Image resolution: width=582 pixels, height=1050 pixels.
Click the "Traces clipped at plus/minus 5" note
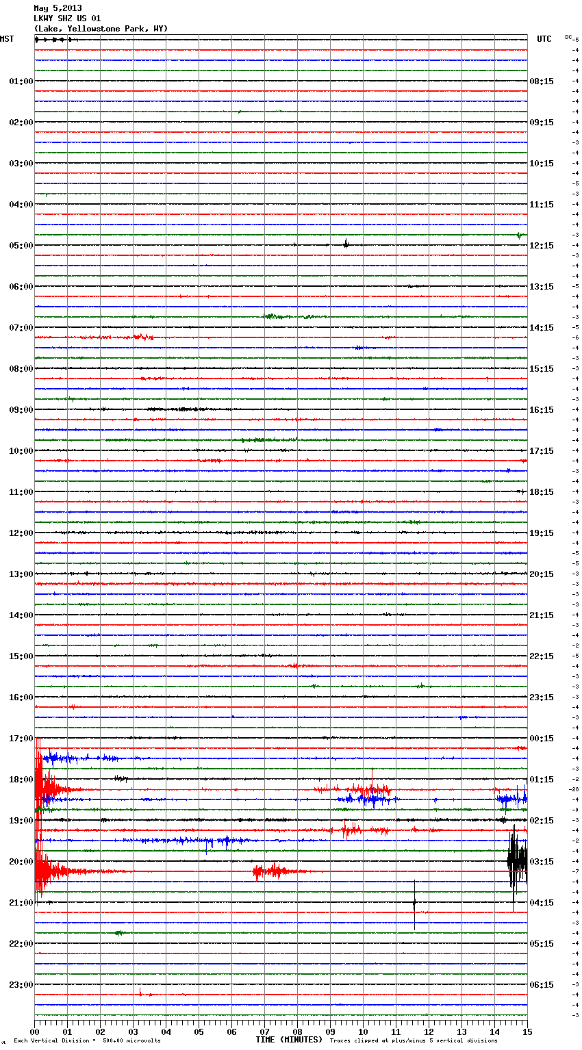click(414, 1041)
